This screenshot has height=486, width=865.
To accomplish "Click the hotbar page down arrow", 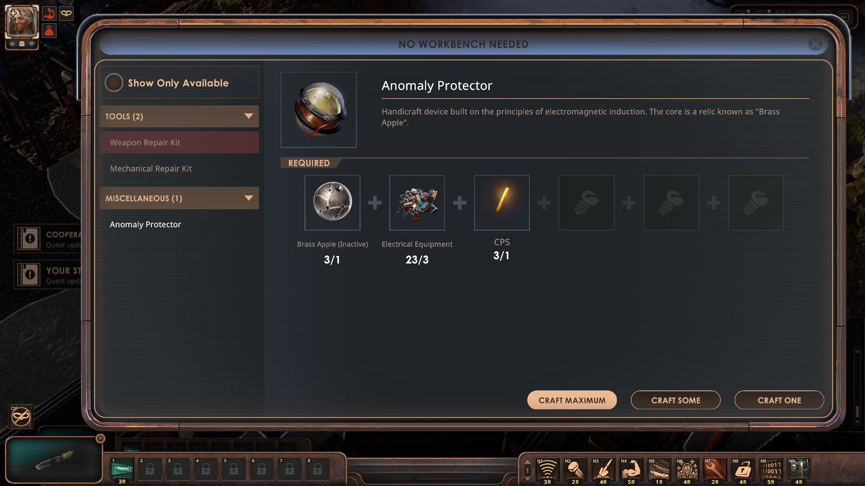I will point(528,478).
